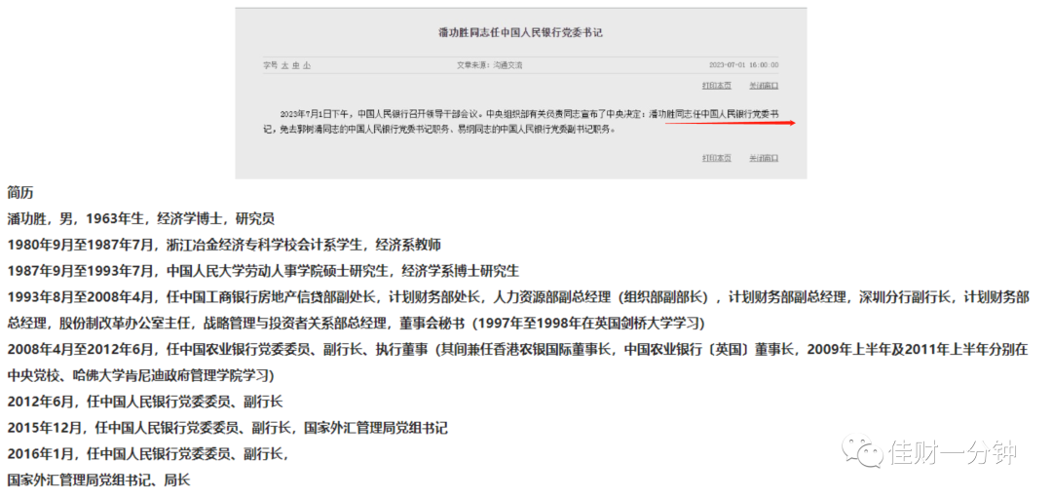This screenshot has height=499, width=1052.
Task: Click the upper 打印本页 print link
Action: point(717,86)
